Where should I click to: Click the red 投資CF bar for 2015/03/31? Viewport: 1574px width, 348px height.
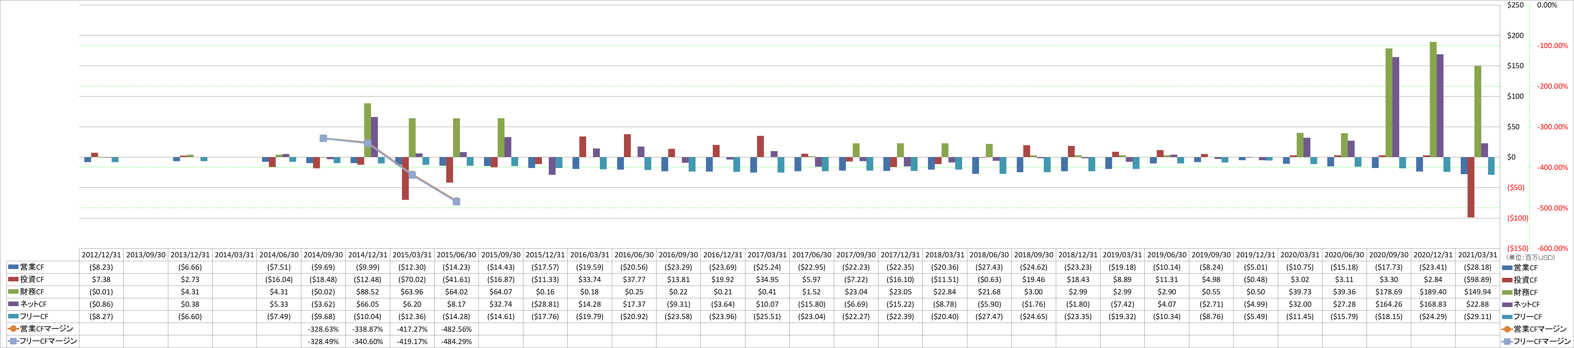405,178
